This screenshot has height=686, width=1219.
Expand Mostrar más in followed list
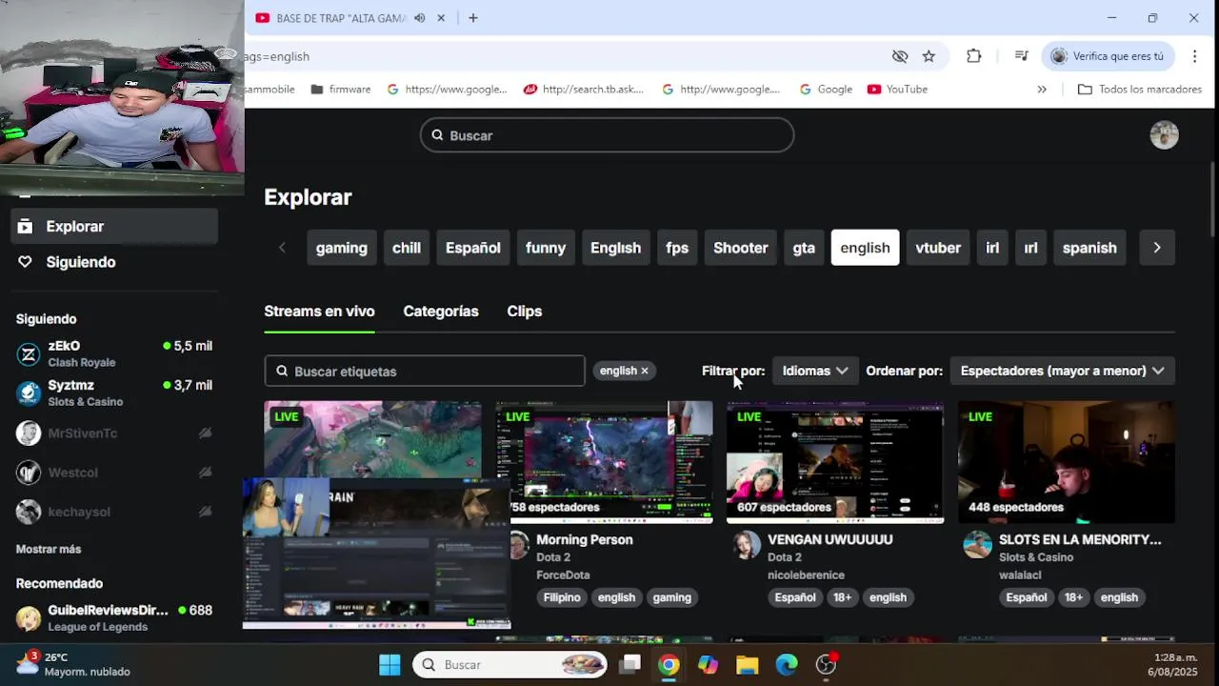pyautogui.click(x=49, y=550)
